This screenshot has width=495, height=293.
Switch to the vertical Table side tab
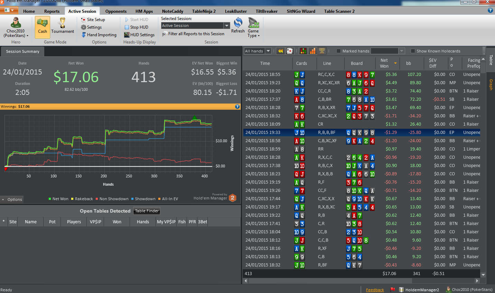point(491,60)
